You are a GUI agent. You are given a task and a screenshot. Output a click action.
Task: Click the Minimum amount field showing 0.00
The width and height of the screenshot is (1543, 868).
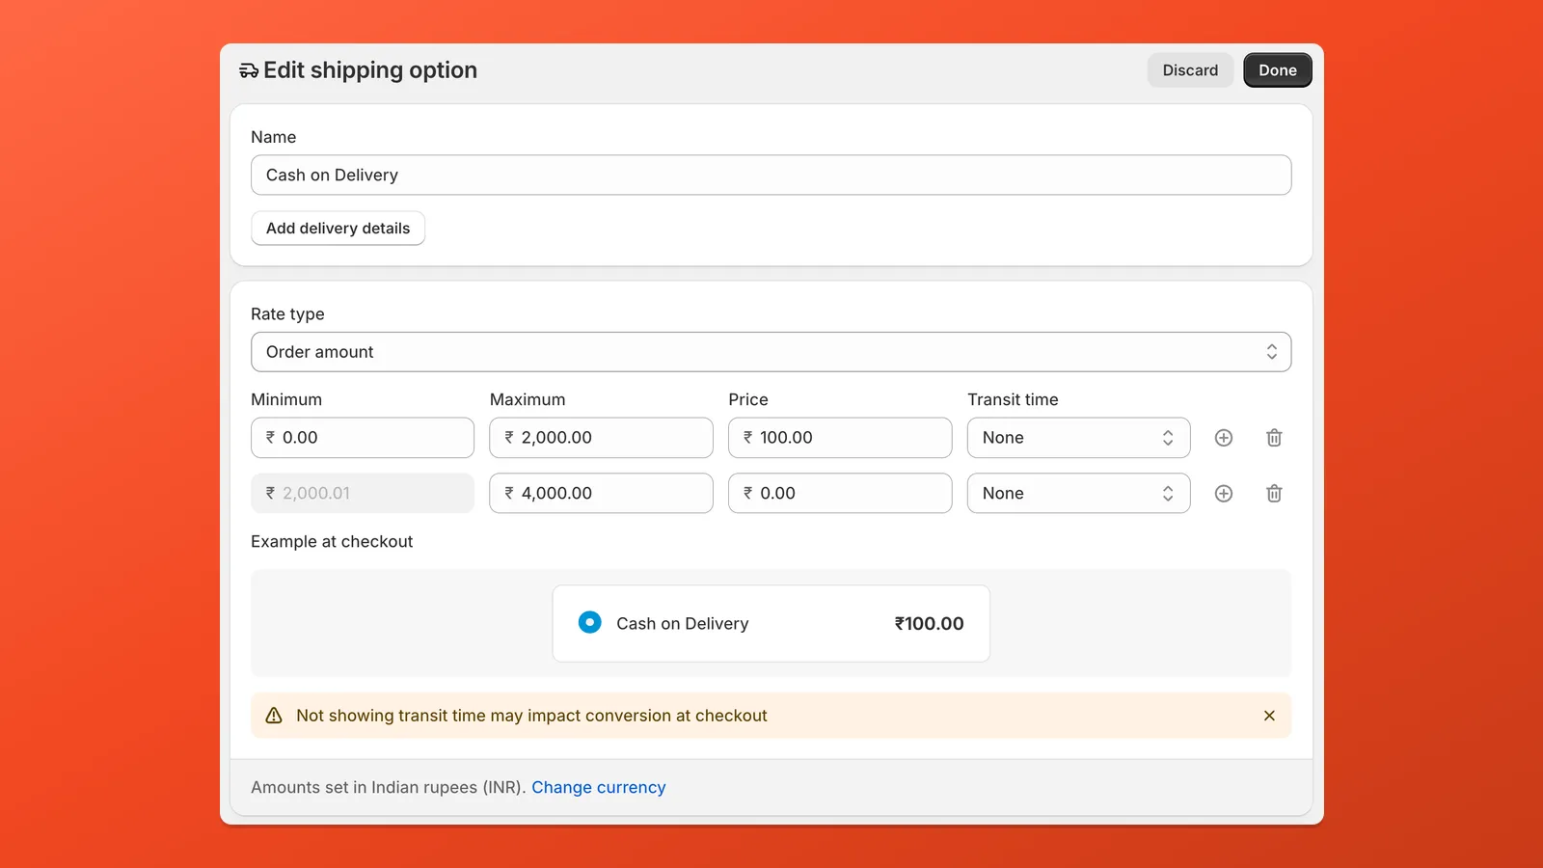[x=362, y=438]
